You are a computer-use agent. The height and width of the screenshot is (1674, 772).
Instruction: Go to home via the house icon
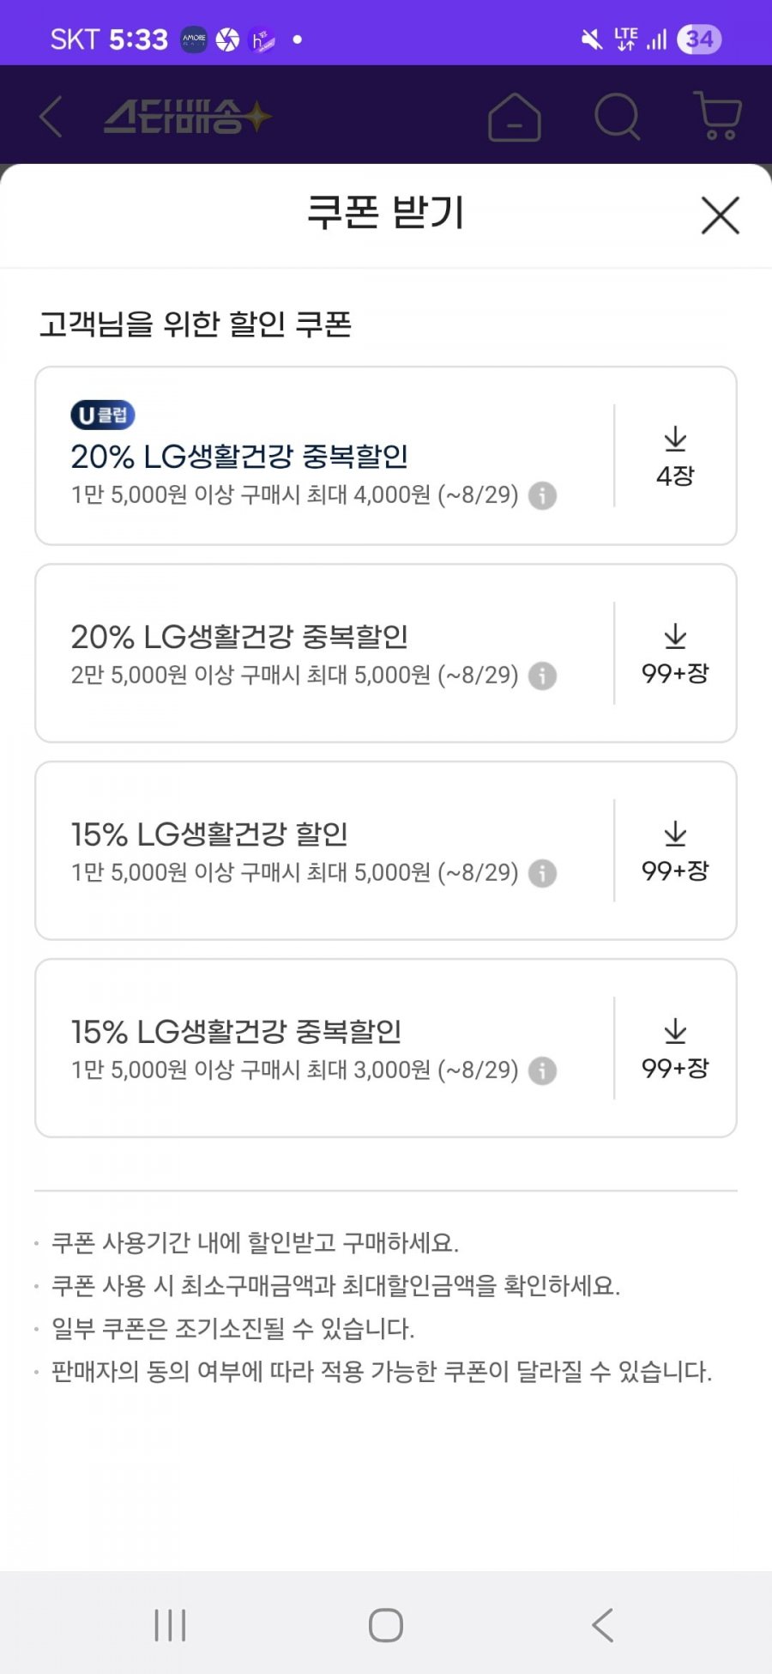515,117
